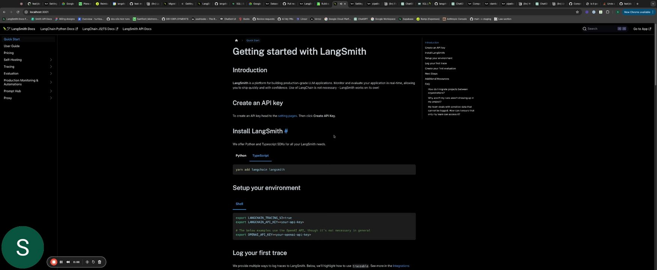657x270 pixels.
Task: Click the breadcrumb home icon
Action: coord(236,40)
